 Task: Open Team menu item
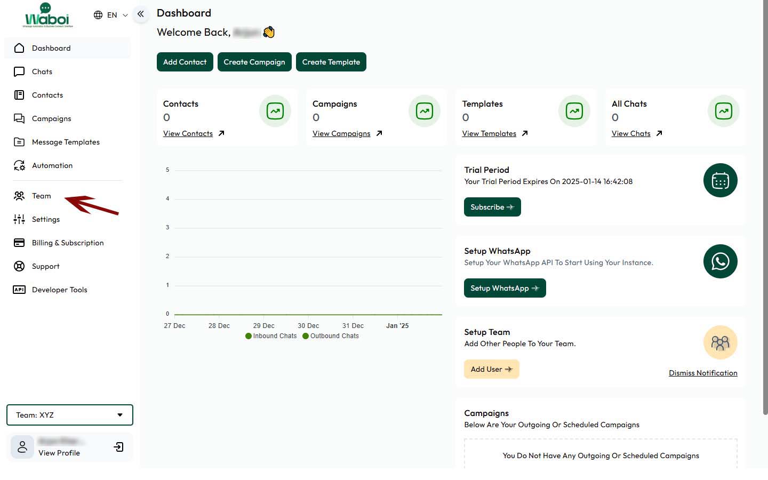[67, 196]
